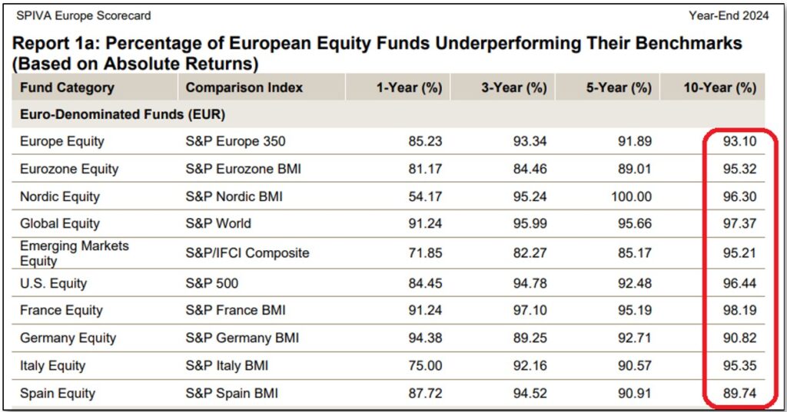Select the Nordic Equity 5-year value 100.00
Screen dimensions: 787x412
point(630,196)
